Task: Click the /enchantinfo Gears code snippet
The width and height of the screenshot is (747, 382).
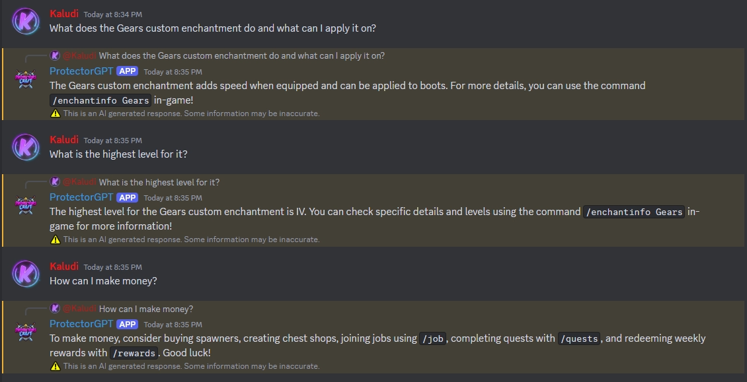Action: point(100,100)
